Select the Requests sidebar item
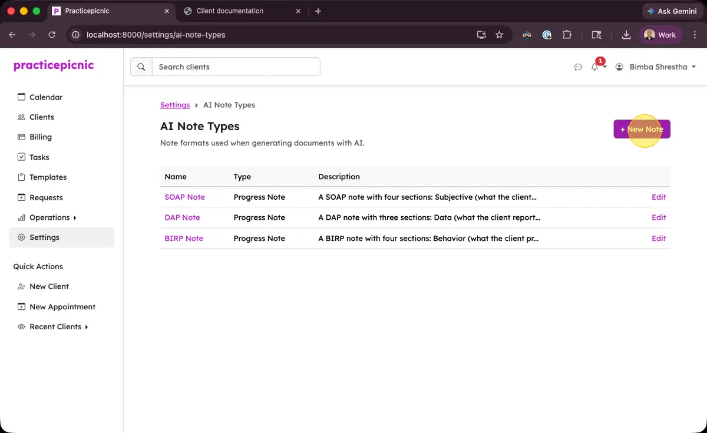Screen dimensions: 707x433 coord(47,197)
